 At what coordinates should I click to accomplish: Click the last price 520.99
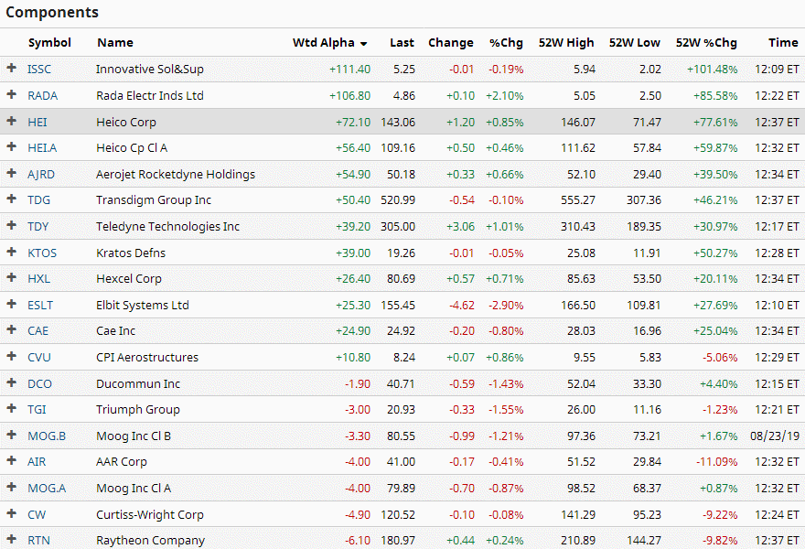398,199
